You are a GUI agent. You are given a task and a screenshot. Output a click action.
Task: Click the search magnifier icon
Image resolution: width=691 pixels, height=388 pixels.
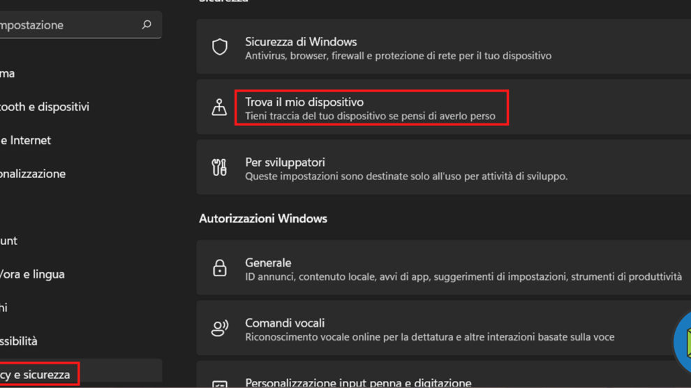pyautogui.click(x=147, y=25)
